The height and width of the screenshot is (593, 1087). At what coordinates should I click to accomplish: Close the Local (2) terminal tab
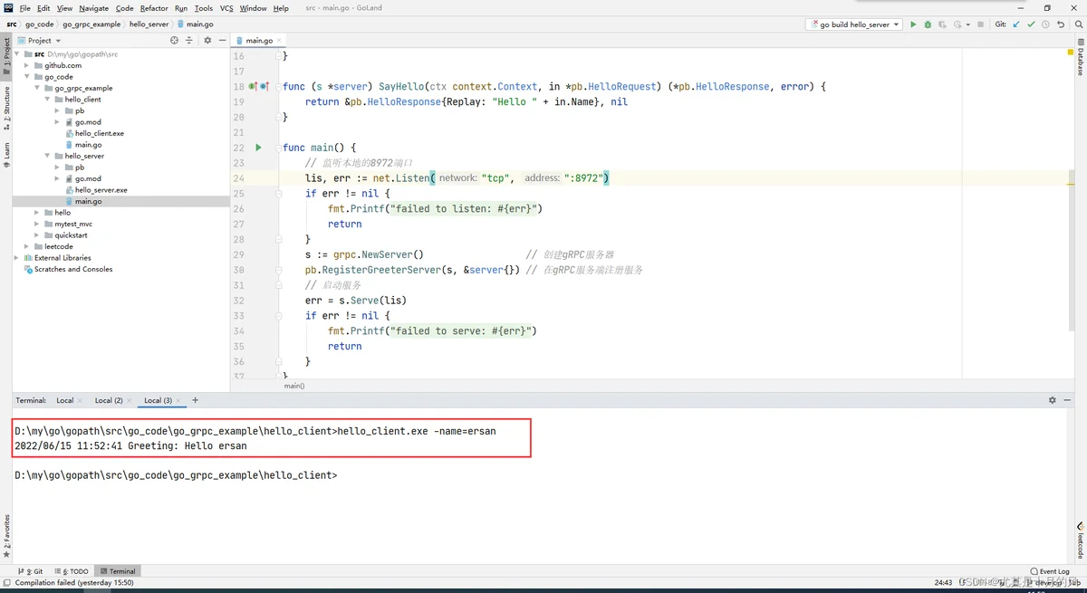129,400
